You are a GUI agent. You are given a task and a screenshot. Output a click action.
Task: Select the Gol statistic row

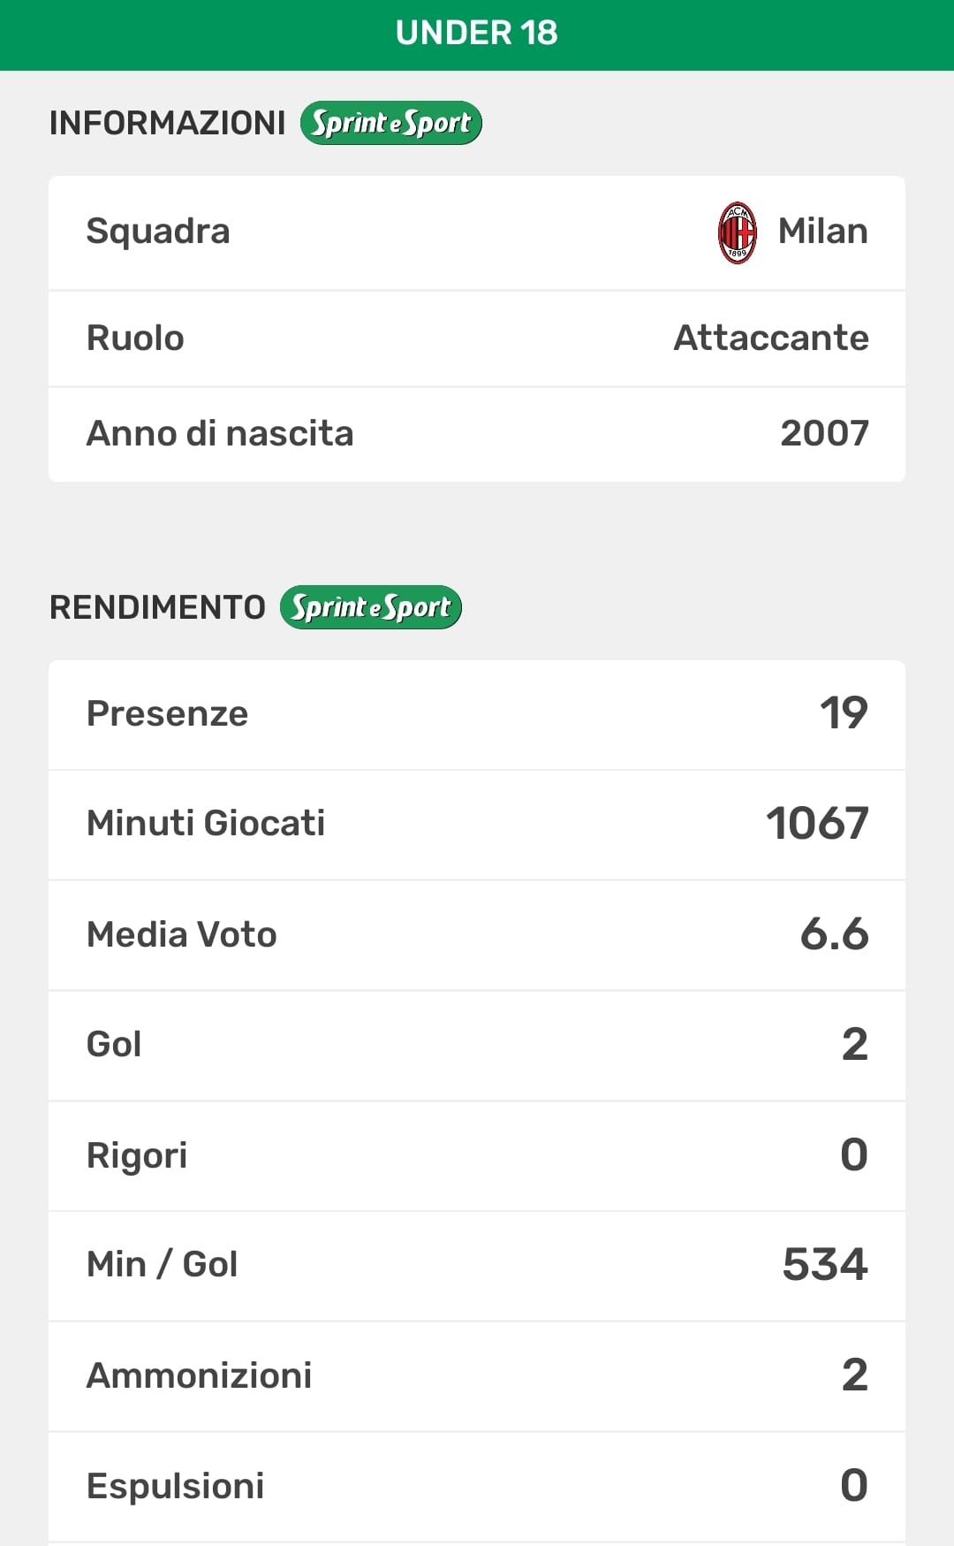477,1045
